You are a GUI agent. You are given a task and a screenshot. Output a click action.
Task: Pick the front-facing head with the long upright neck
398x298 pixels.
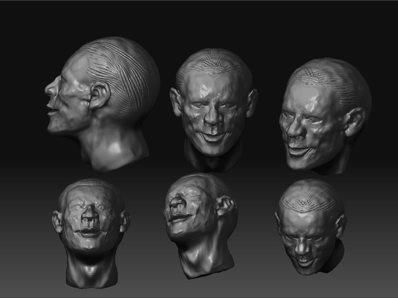tap(91, 233)
